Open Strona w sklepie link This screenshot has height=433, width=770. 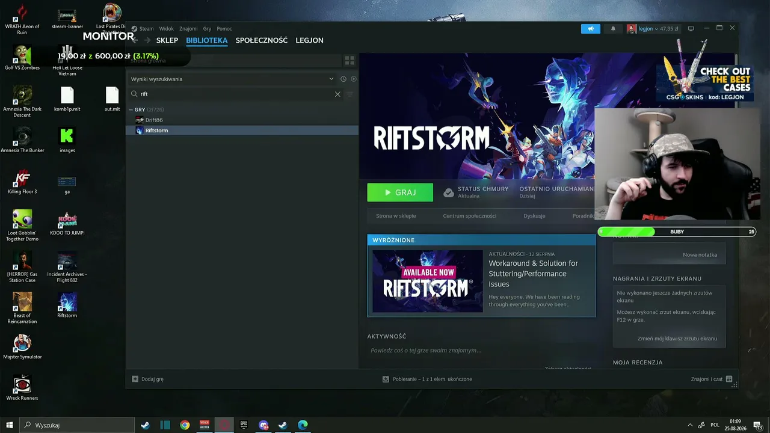tap(396, 216)
